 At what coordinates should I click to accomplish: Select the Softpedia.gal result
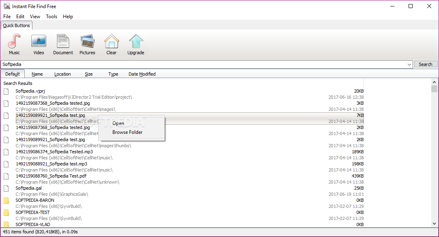(28, 188)
